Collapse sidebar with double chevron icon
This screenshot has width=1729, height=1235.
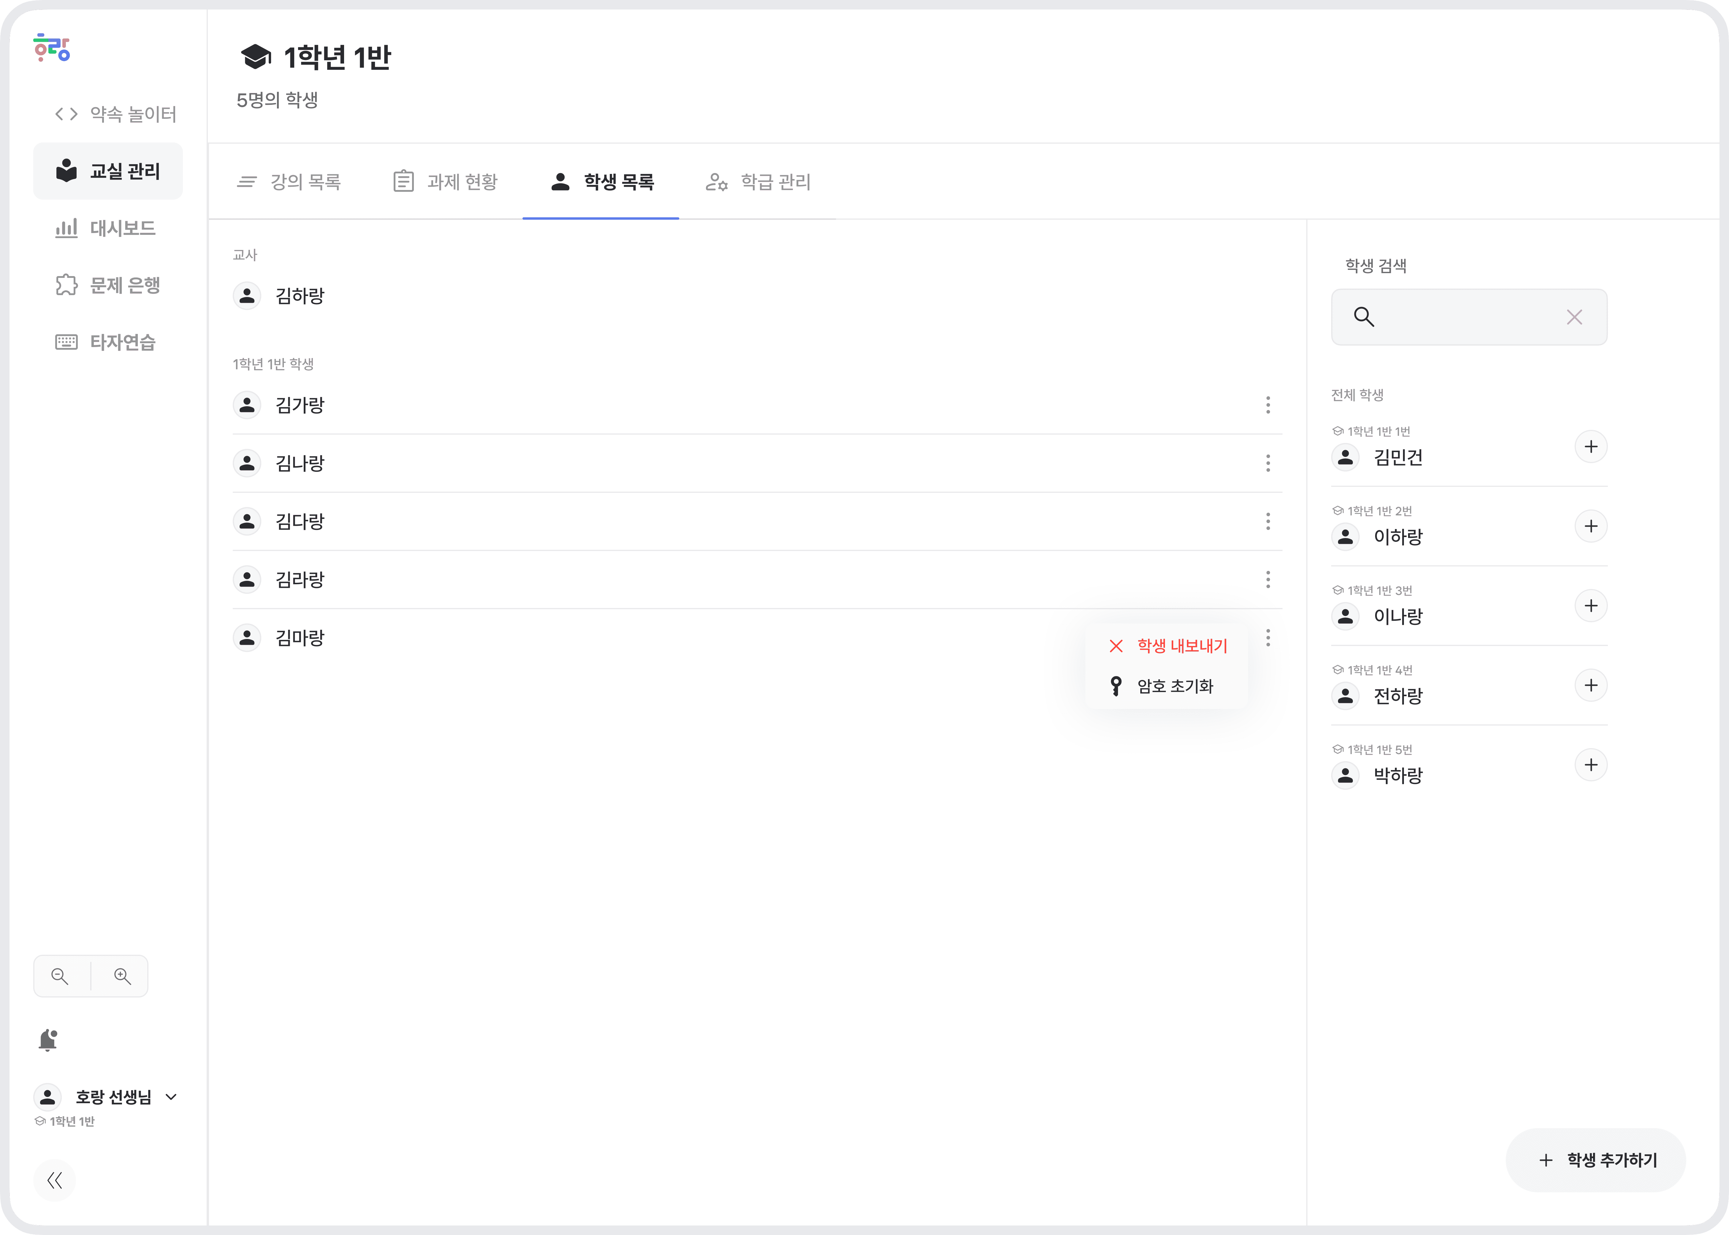(55, 1180)
